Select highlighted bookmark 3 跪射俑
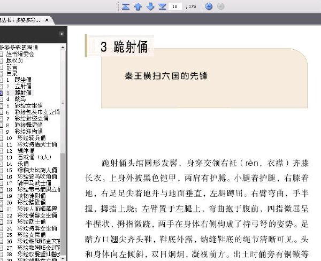The width and height of the screenshot is (321, 261). point(19,93)
